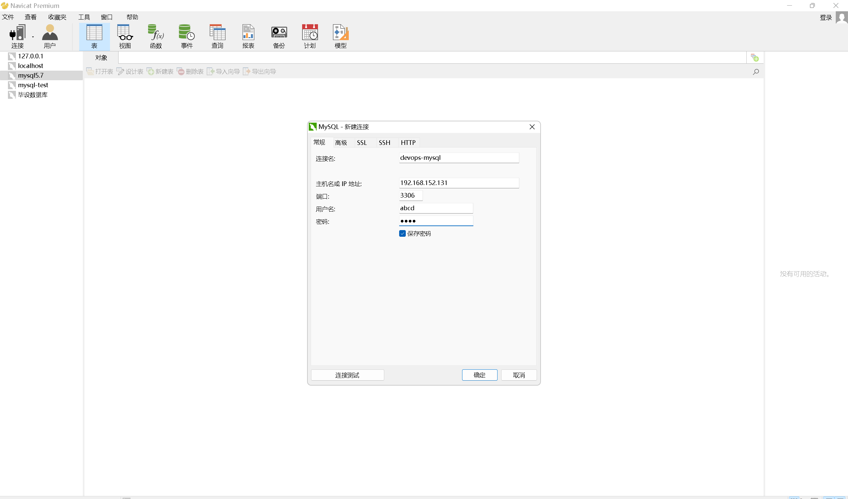Open the 窗口 (Window) menu

point(107,17)
